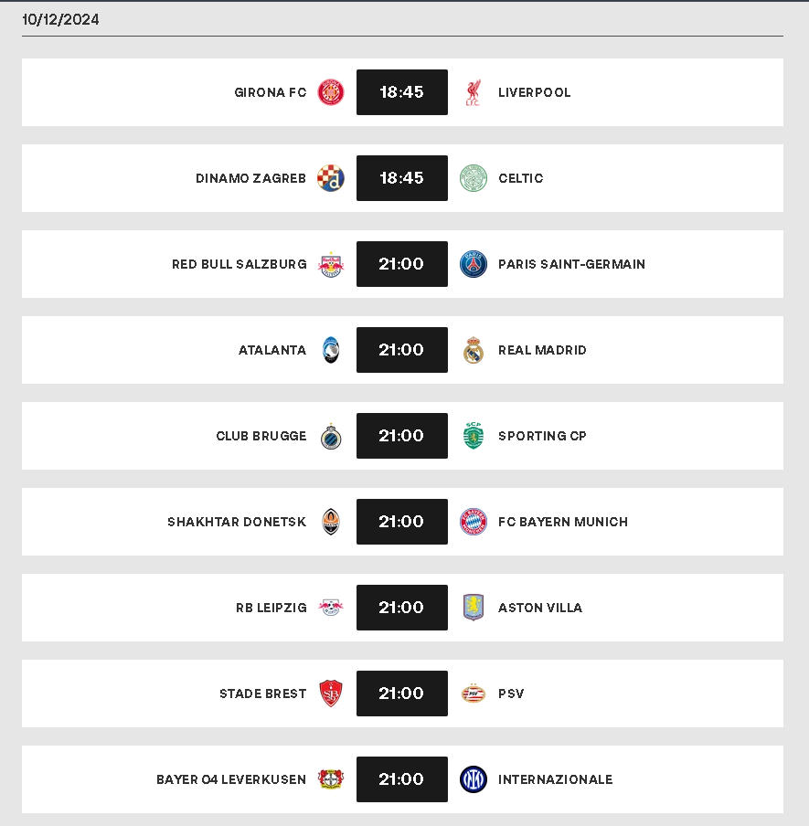Click the Shakhtar Donetsk team name
The height and width of the screenshot is (826, 809).
(237, 522)
